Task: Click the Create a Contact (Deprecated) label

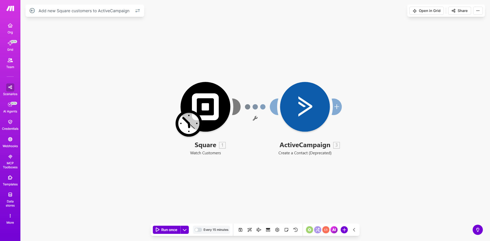Action: (305, 153)
